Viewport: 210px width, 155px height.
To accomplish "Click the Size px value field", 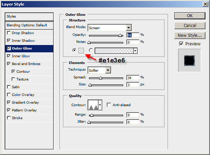I will [133, 85].
